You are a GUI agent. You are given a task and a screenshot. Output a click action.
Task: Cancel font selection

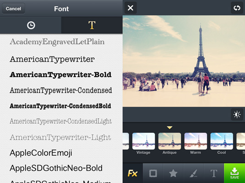click(x=13, y=8)
